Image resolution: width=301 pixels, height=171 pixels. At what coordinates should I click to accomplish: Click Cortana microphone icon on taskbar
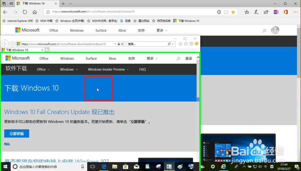[82, 166]
